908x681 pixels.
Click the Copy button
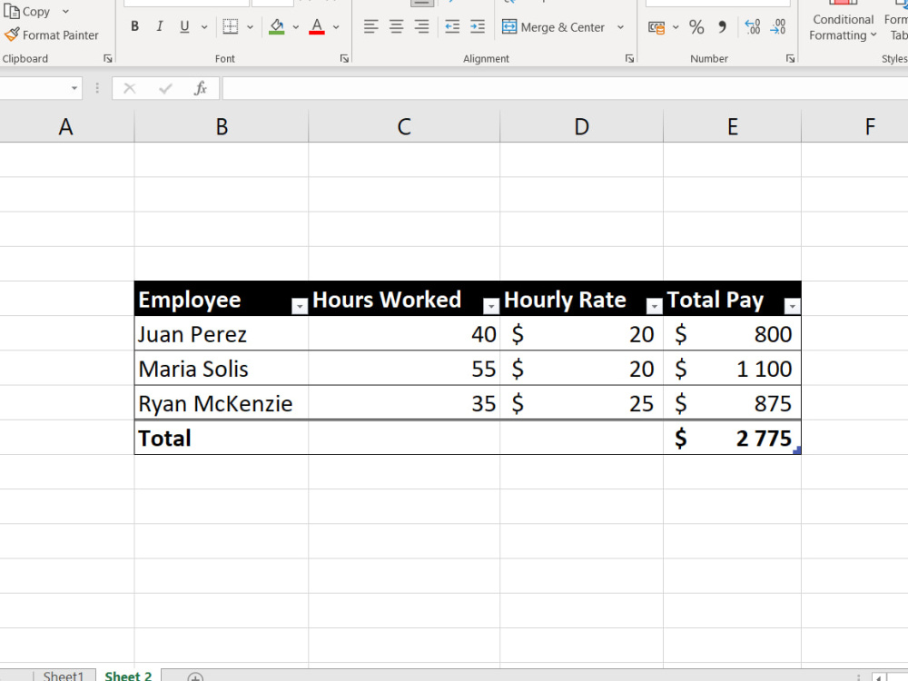tap(27, 12)
